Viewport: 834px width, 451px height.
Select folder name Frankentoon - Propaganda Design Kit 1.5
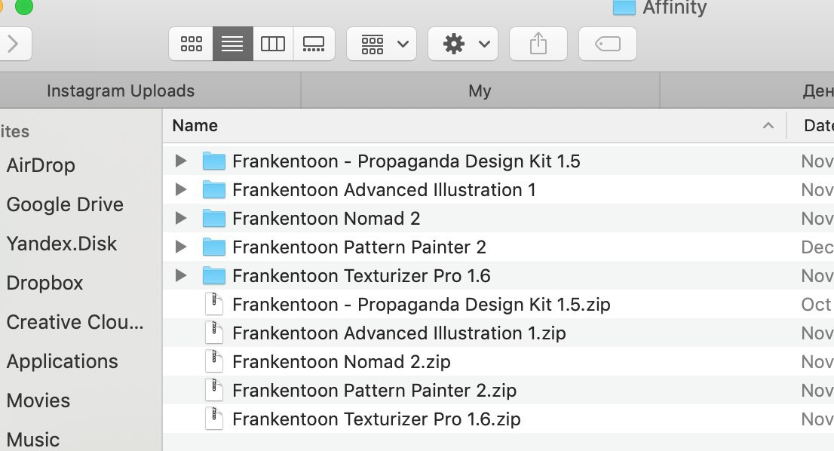[406, 161]
